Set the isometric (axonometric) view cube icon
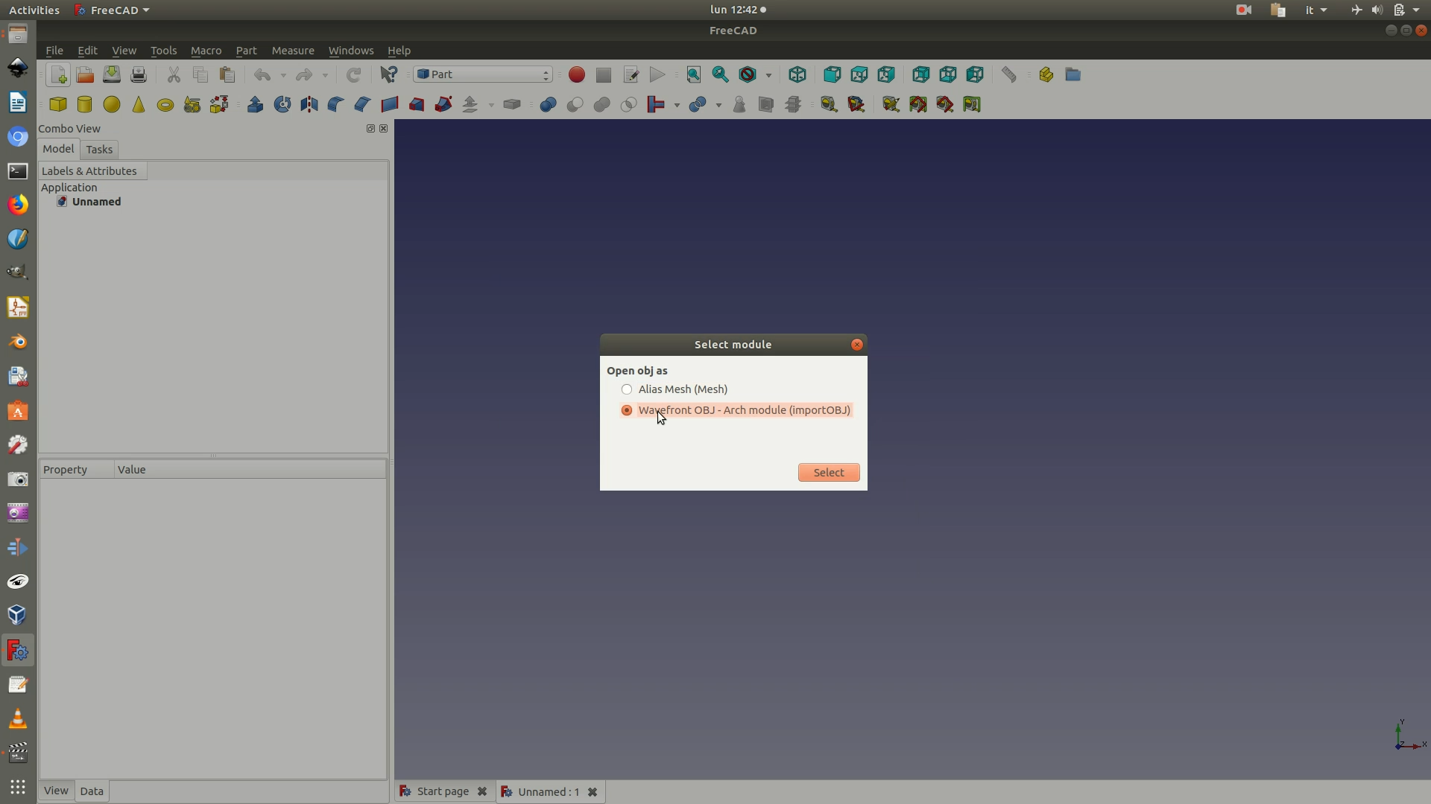This screenshot has height=804, width=1431. (797, 74)
